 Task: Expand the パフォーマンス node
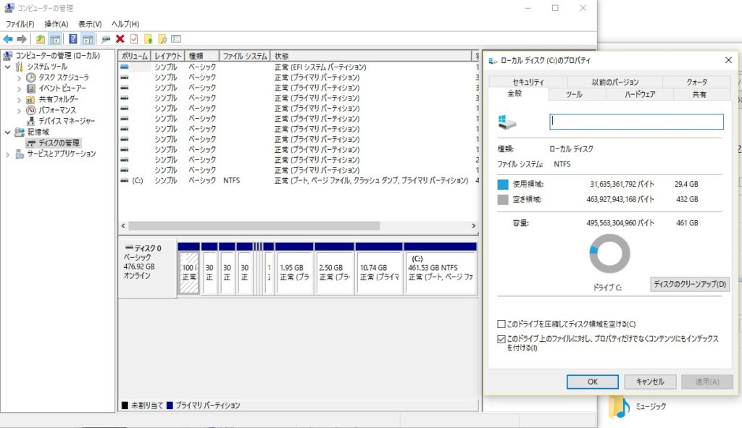click(19, 110)
